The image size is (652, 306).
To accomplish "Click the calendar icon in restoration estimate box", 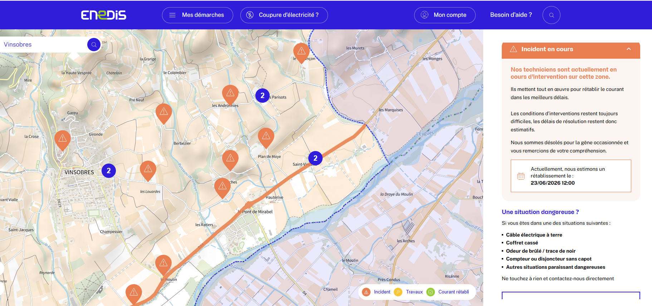I will [521, 176].
